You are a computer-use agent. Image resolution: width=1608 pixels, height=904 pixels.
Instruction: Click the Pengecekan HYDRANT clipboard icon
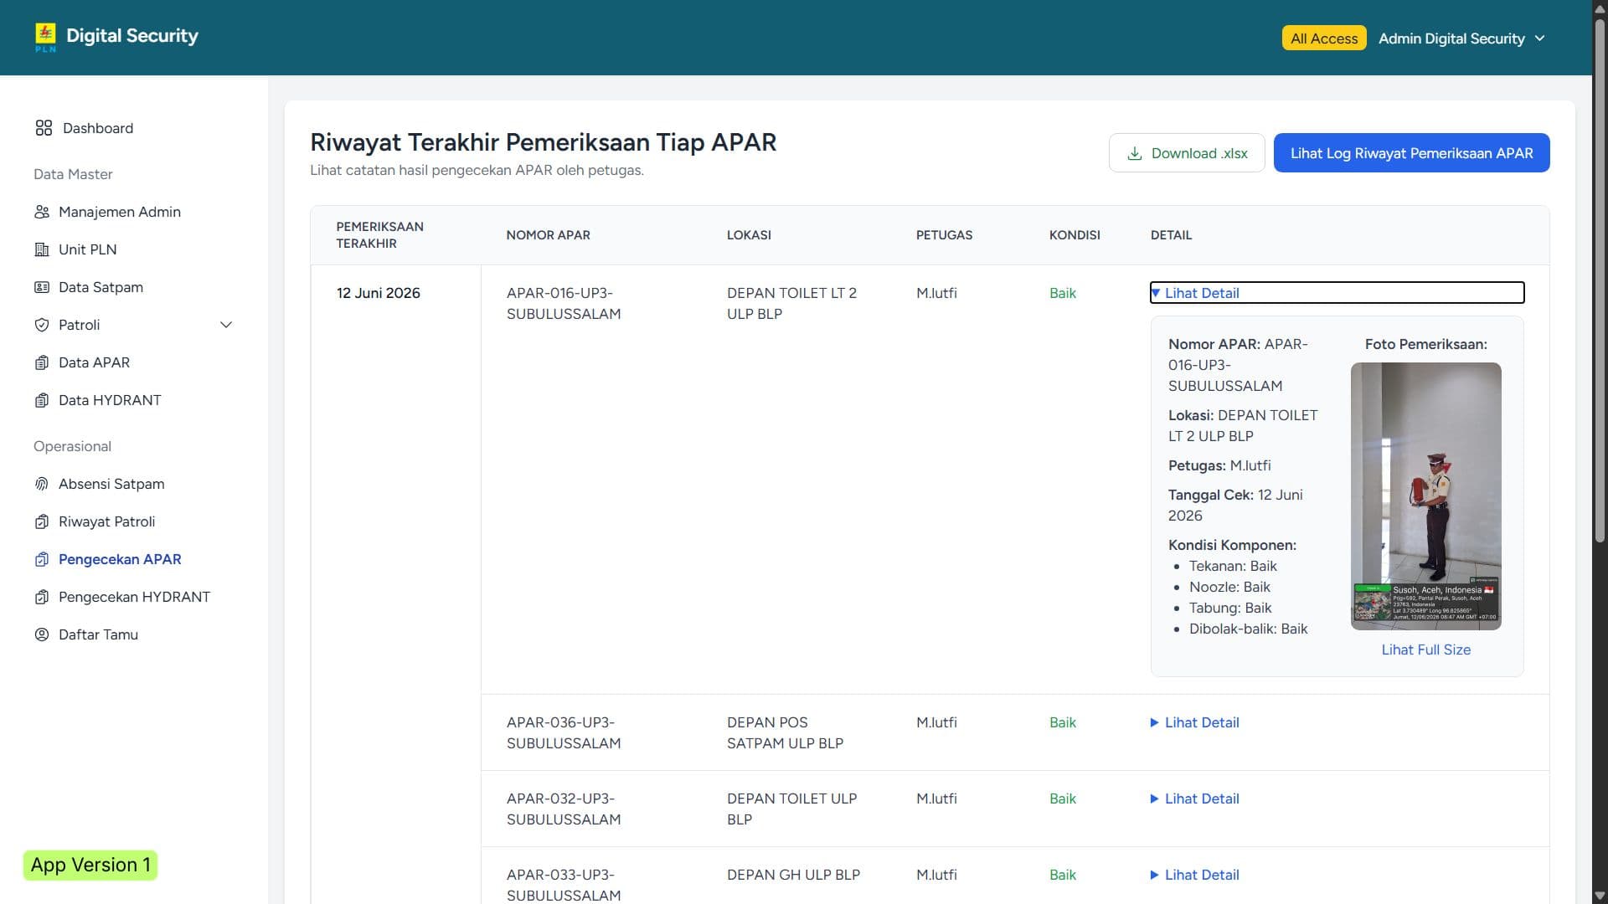pos(42,597)
